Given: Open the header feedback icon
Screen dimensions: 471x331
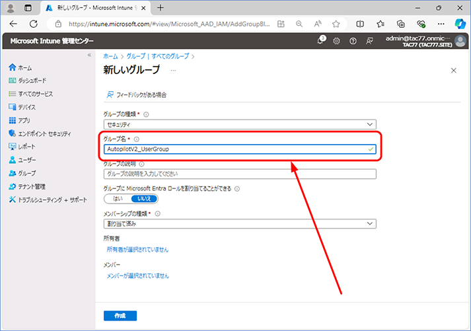Looking at the screenshot, I should (369, 41).
